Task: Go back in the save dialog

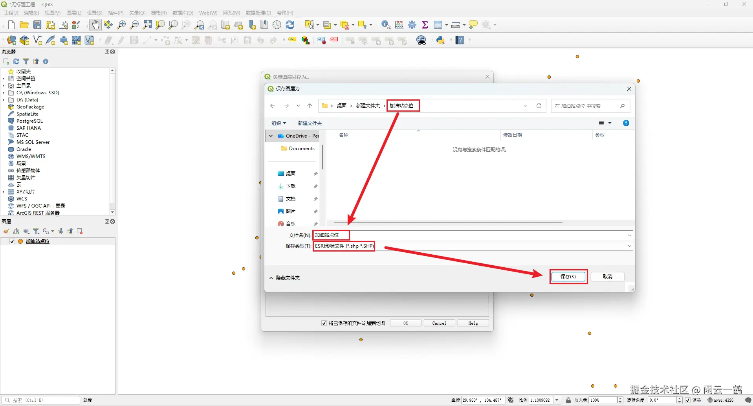Action: (273, 106)
